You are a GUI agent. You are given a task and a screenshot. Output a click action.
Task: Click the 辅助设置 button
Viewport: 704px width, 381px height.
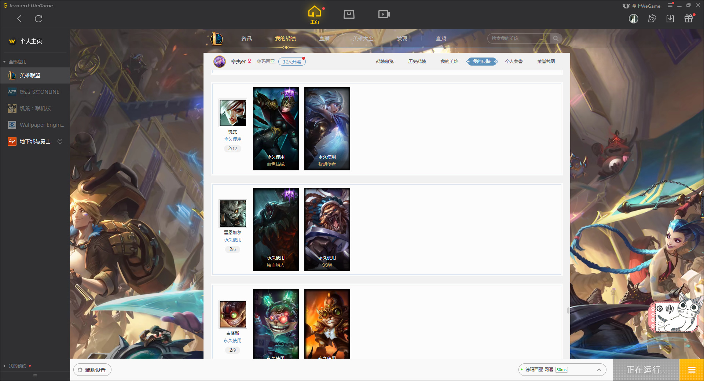(92, 370)
